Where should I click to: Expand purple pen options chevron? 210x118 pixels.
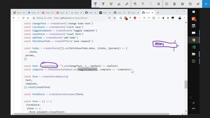[x=95, y=7]
